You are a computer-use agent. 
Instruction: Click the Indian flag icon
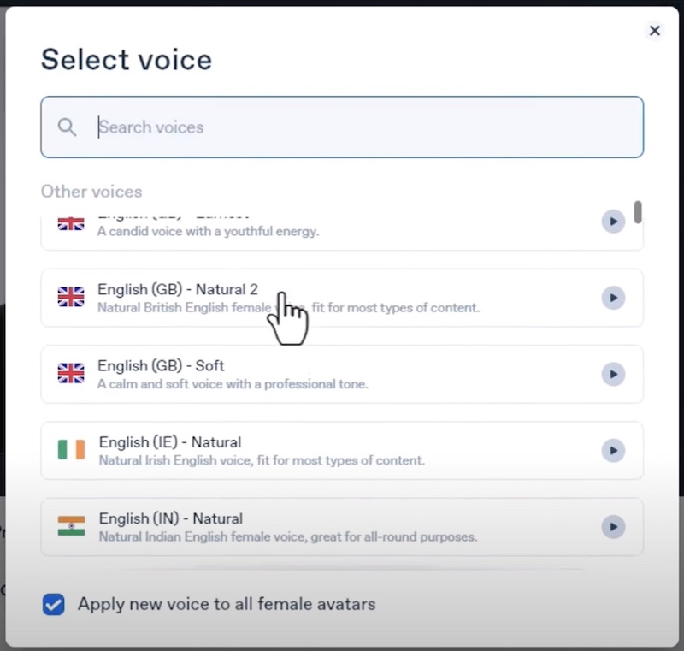(71, 526)
